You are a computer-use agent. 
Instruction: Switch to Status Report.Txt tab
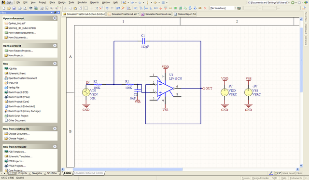185,14
